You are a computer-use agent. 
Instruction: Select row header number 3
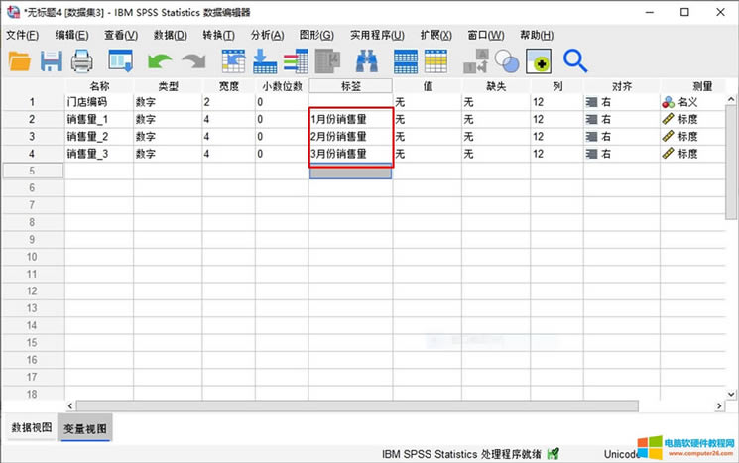click(x=32, y=136)
